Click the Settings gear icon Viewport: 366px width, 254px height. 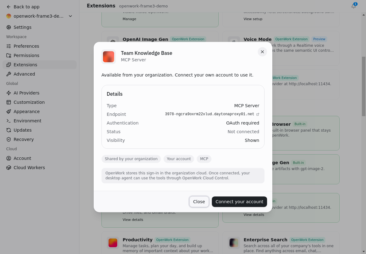[9, 27]
